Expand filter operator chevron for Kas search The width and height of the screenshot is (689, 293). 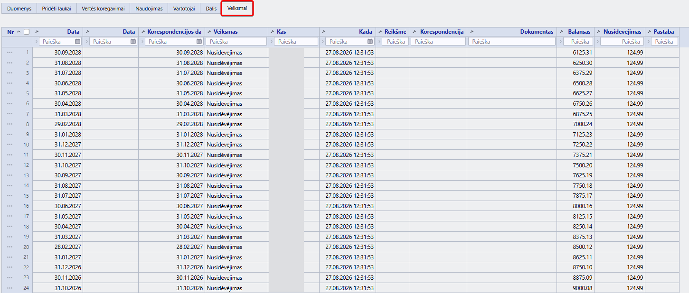click(x=271, y=42)
